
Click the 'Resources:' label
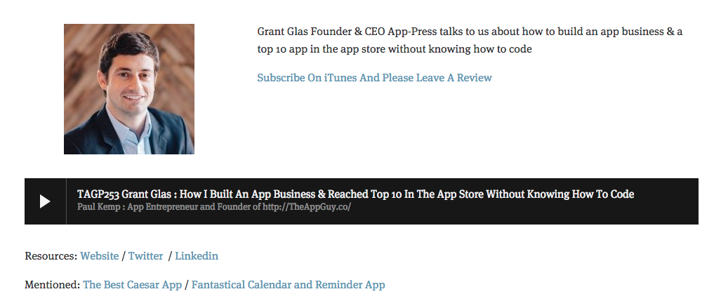[51, 256]
